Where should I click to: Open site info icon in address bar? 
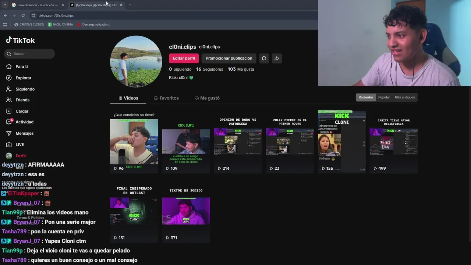pyautogui.click(x=33, y=15)
